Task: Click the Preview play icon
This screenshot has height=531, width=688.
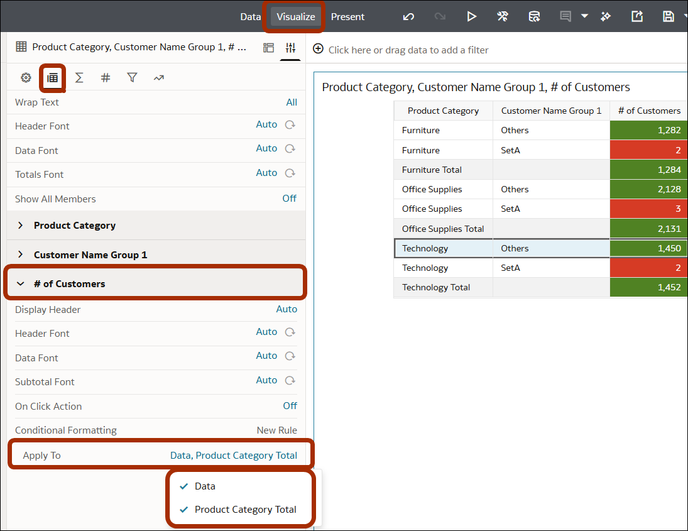Action: [471, 17]
